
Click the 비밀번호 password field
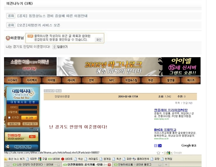point(28,112)
